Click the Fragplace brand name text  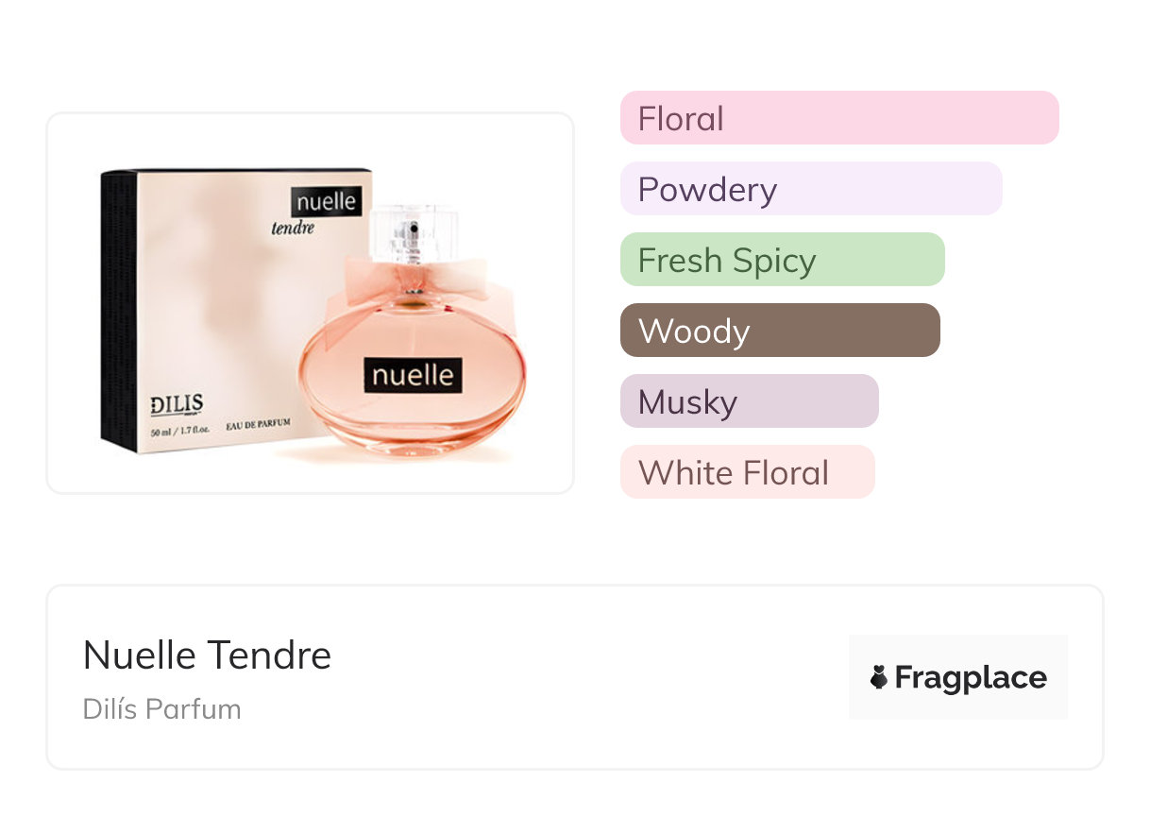[971, 677]
